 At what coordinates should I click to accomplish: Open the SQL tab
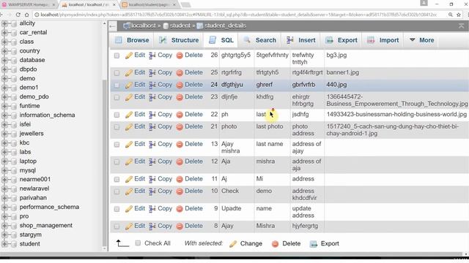click(221, 40)
